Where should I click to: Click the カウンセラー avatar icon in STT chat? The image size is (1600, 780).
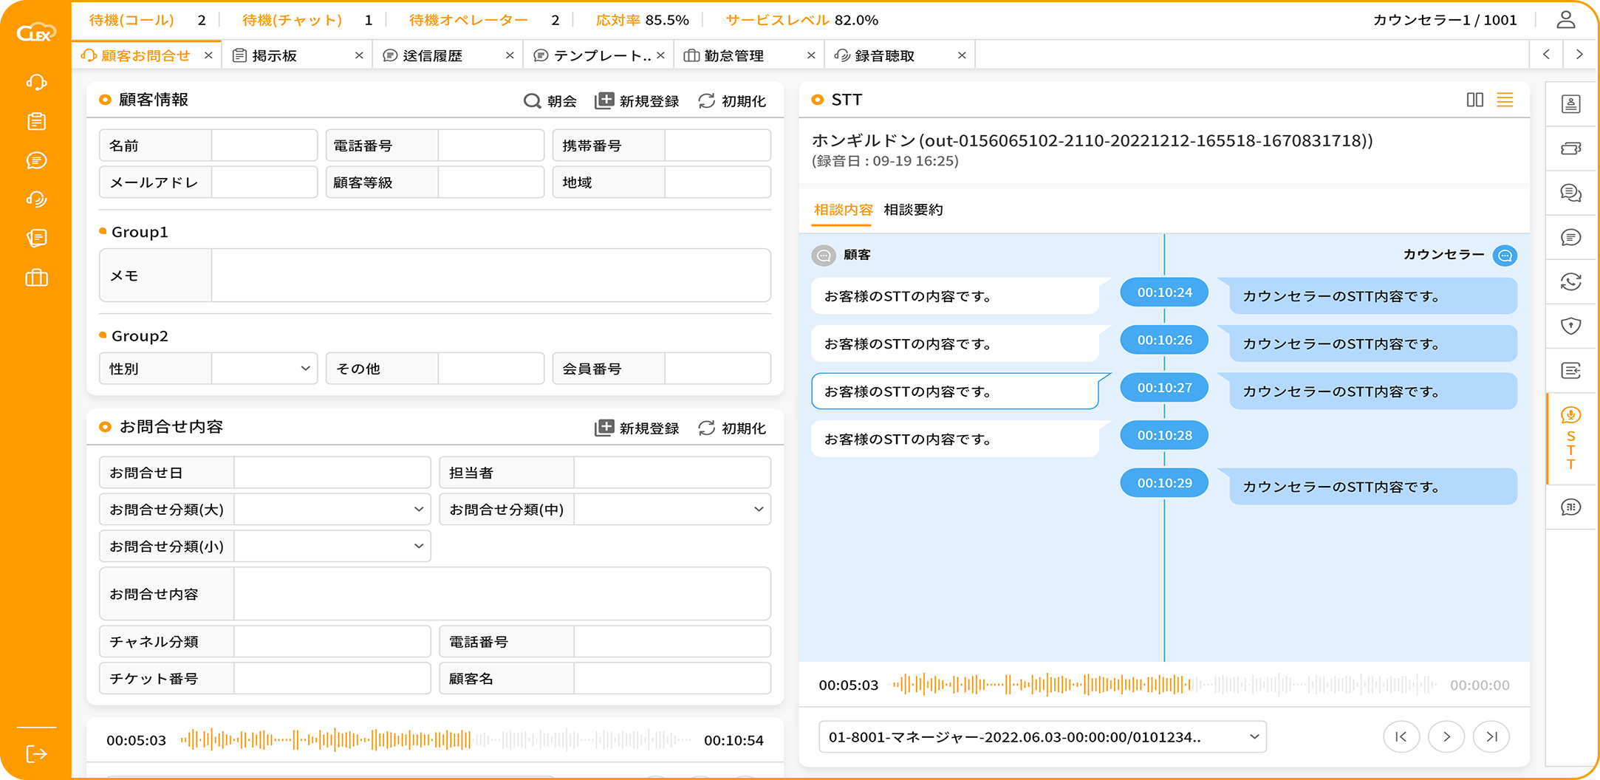click(x=1505, y=256)
